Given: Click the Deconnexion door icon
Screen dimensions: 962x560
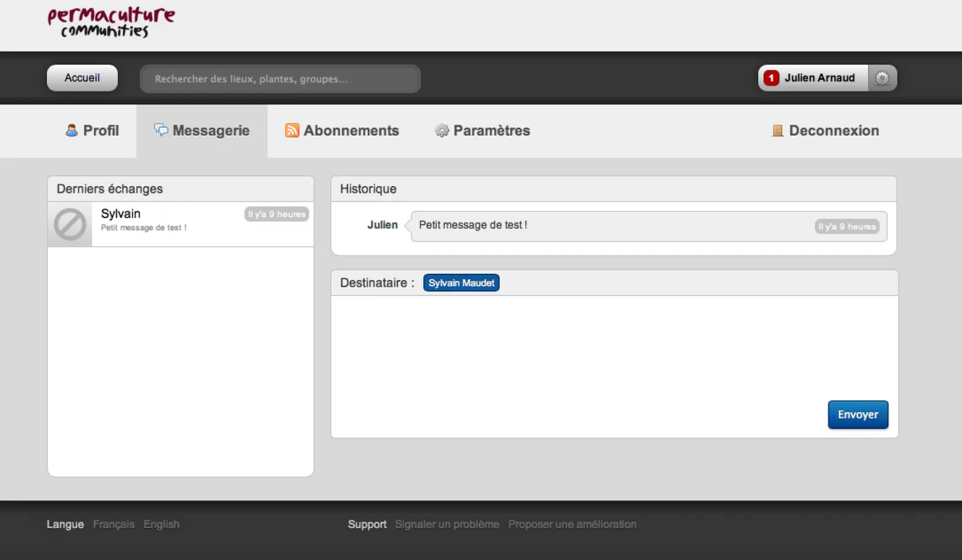Looking at the screenshot, I should point(777,131).
